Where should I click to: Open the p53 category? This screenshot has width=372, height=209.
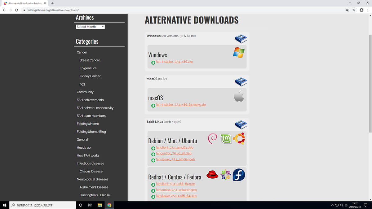[82, 84]
